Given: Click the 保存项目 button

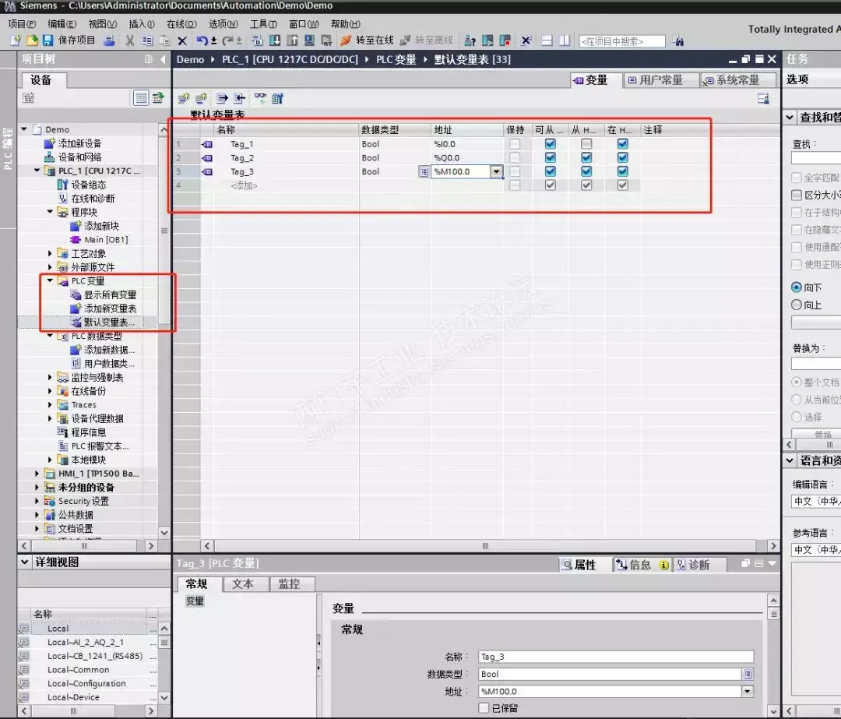Looking at the screenshot, I should (70, 41).
